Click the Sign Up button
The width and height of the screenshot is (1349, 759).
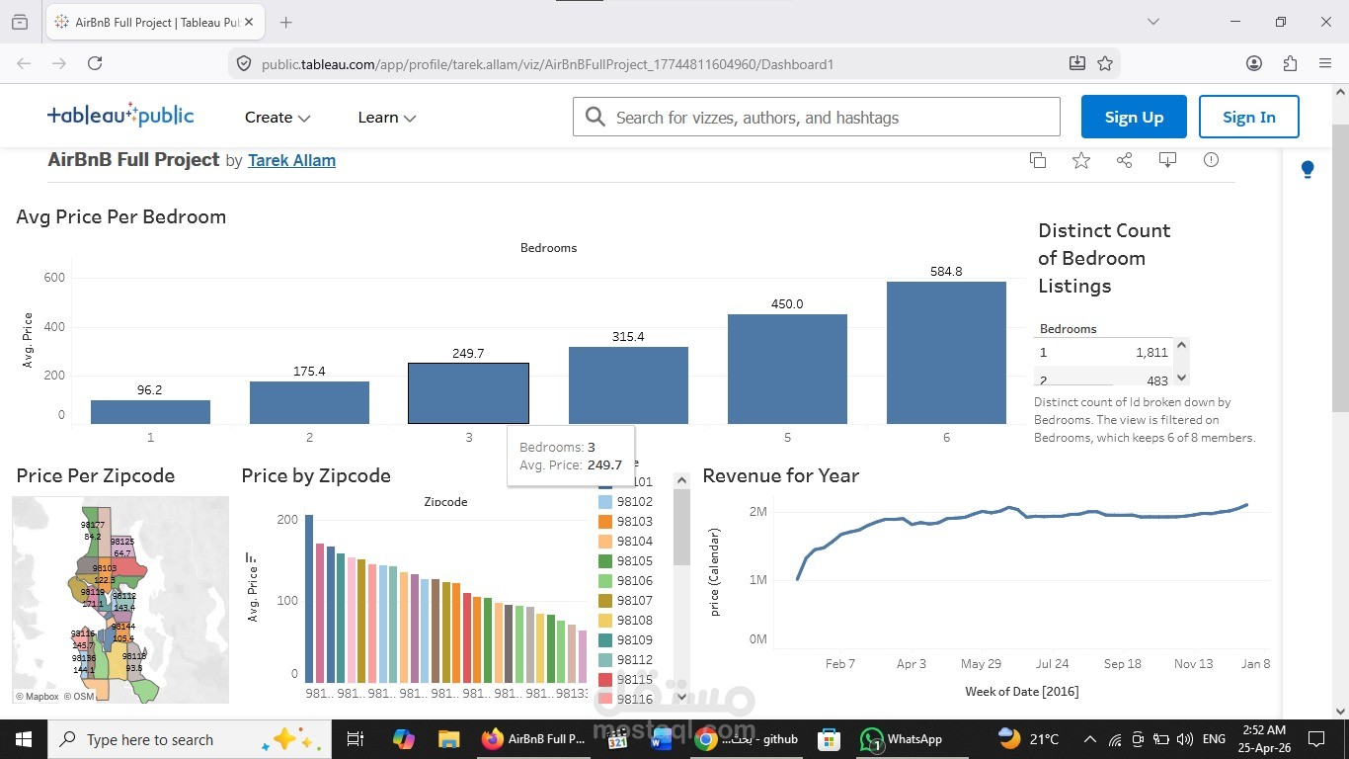(x=1134, y=117)
